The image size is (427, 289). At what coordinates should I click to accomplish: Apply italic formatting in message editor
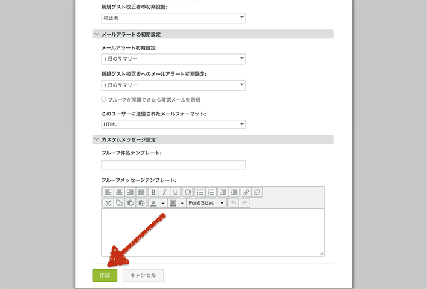[164, 192]
